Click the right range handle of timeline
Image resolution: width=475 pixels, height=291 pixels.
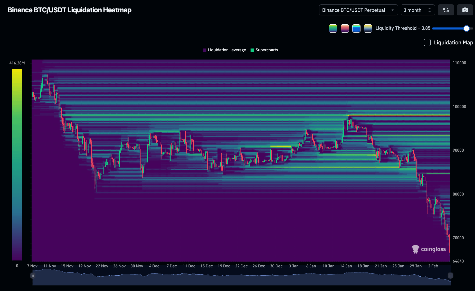coord(450,276)
